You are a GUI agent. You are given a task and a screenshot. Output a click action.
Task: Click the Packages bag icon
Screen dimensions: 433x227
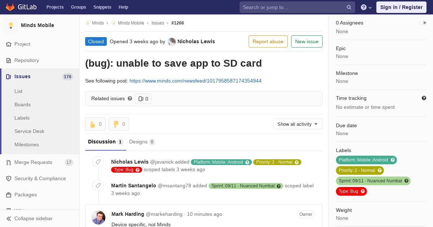pyautogui.click(x=9, y=195)
